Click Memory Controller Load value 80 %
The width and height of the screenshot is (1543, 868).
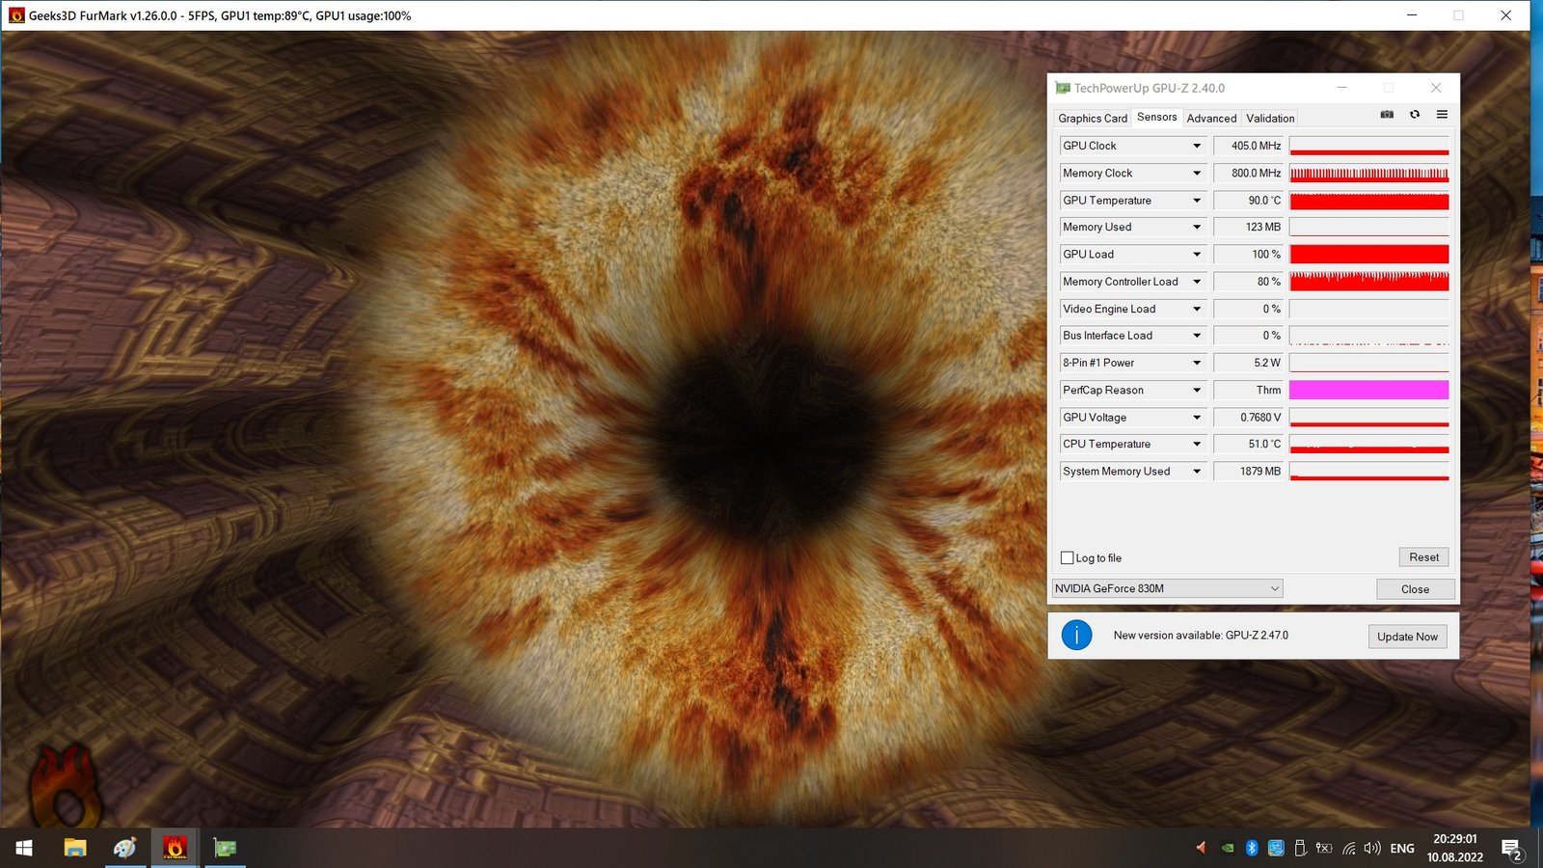(1248, 282)
